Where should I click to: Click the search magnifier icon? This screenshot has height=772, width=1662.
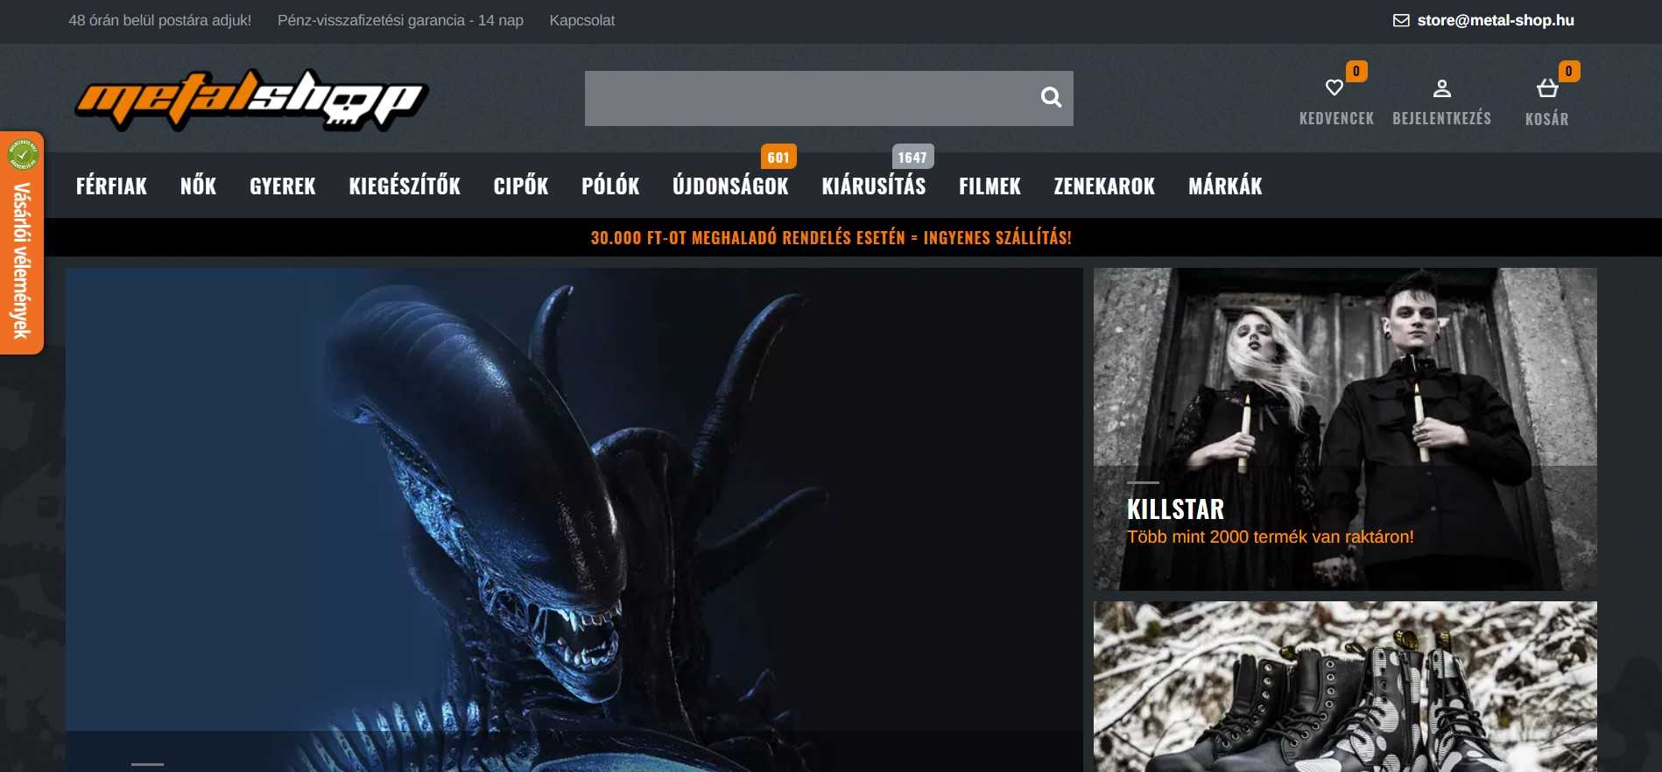[1051, 97]
